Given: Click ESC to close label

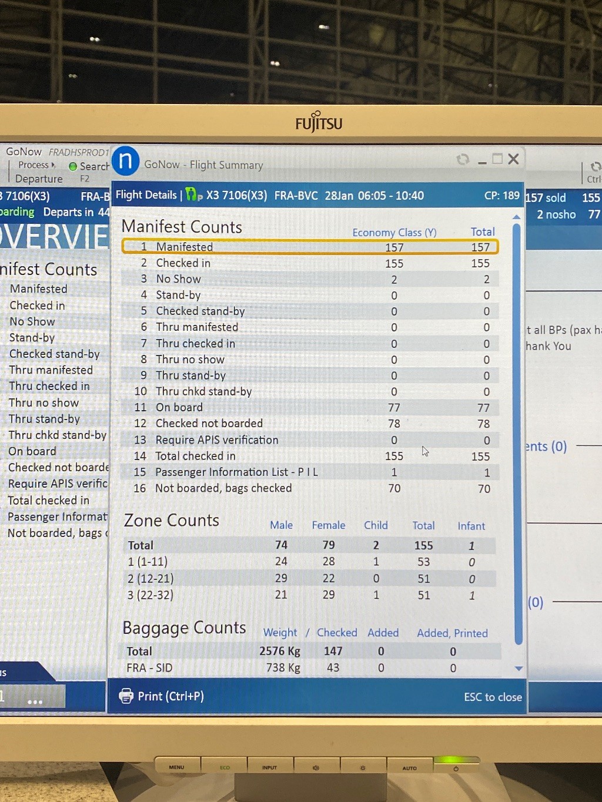Looking at the screenshot, I should (493, 697).
